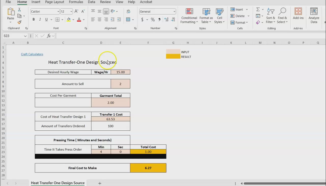Click the Cut scissors icon
326x186 pixels.
click(x=19, y=10)
